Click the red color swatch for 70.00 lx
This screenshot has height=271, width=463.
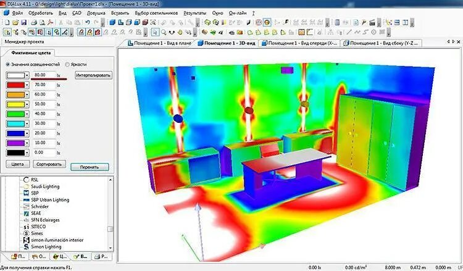pos(15,85)
